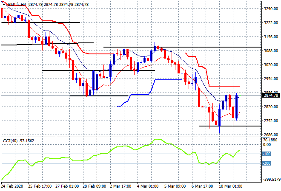This screenshot has height=191, width=281.
Task: Click the 10 Mar 01:00 time label
Action: pos(230,186)
